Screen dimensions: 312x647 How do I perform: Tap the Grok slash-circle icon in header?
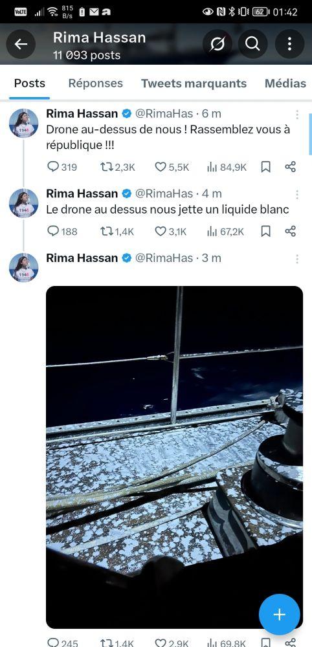click(217, 44)
